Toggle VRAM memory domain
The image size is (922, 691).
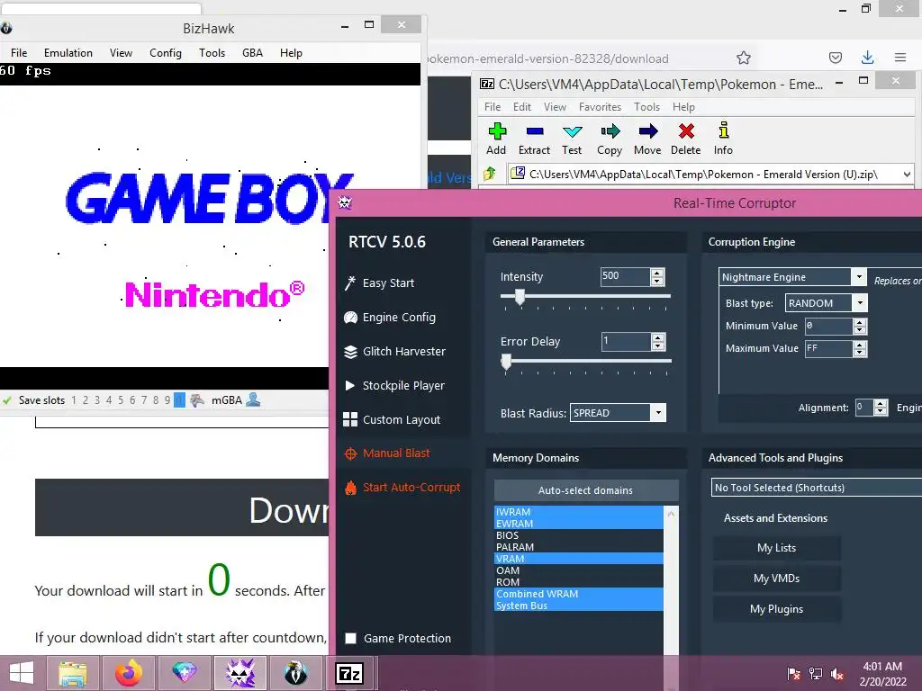tap(579, 559)
